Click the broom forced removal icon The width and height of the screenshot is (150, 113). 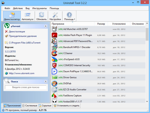click(x=6, y=36)
